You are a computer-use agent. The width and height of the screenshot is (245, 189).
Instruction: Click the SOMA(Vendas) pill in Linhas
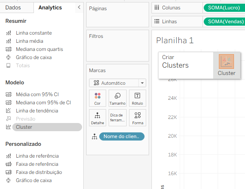225,21
